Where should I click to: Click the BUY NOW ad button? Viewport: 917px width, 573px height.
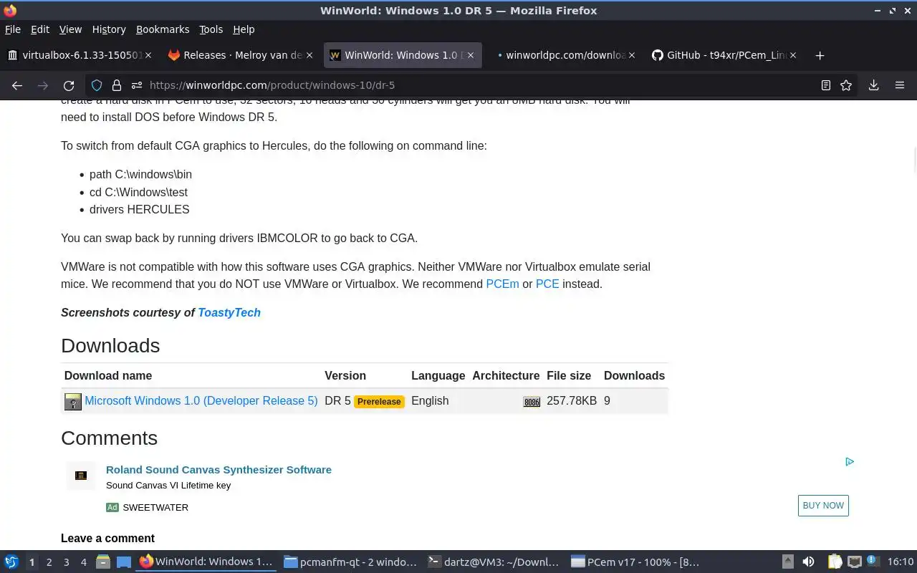click(823, 506)
